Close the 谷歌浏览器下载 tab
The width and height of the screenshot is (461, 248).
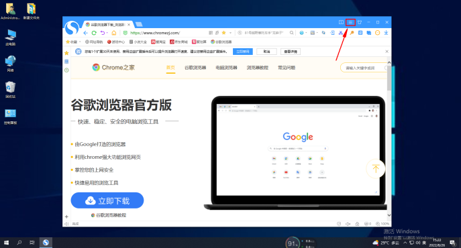click(x=129, y=25)
